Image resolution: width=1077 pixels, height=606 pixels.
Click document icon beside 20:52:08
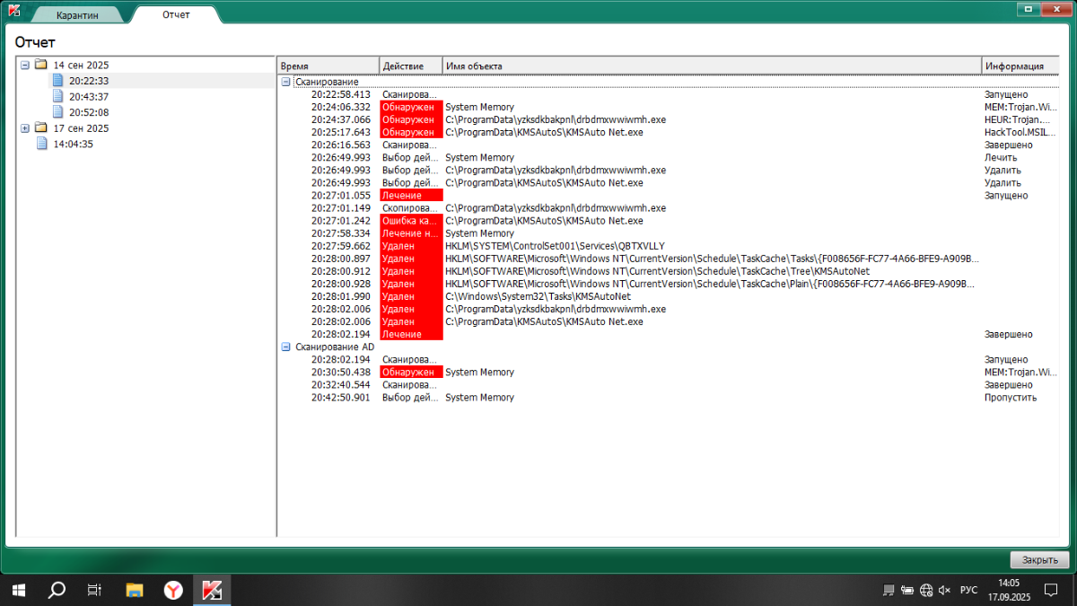click(x=58, y=112)
